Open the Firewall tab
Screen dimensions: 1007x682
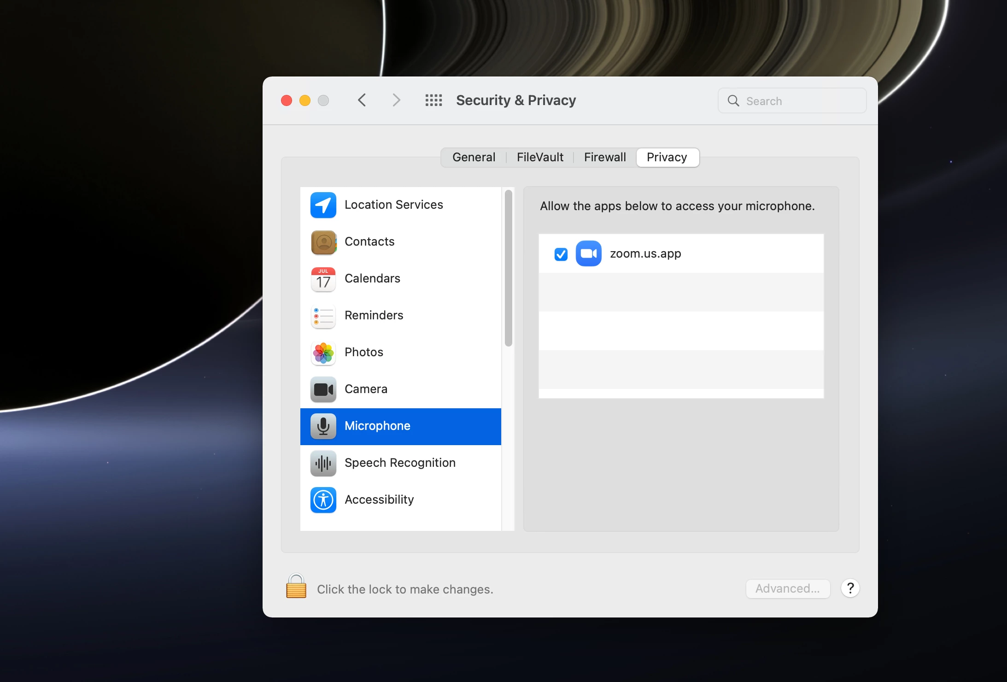(x=605, y=158)
